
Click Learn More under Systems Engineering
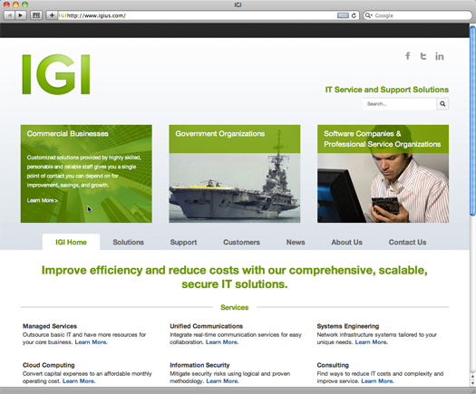(371, 342)
